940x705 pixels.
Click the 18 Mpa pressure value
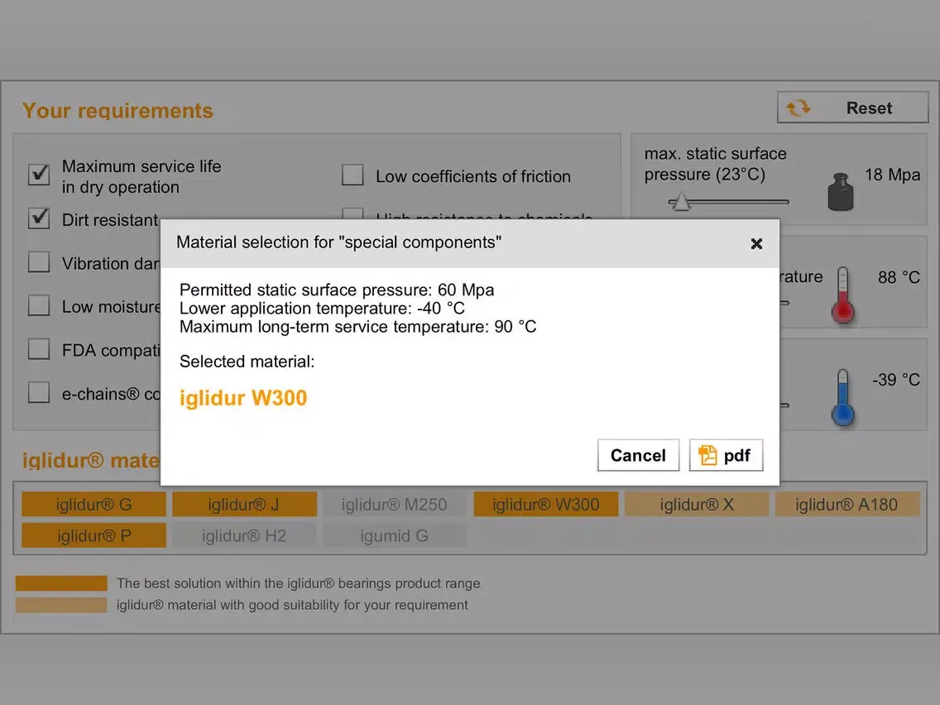click(892, 175)
